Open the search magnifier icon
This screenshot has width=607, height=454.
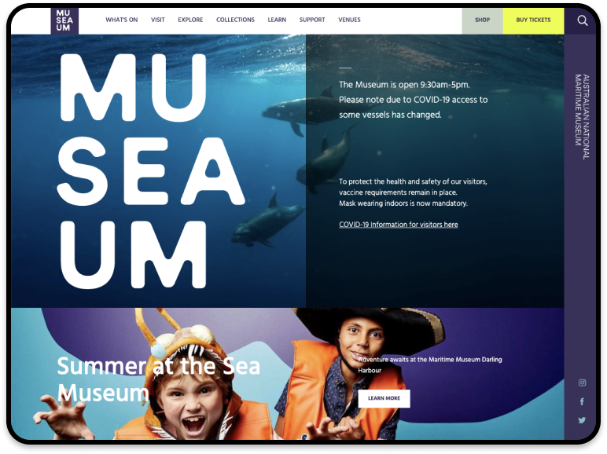coord(582,20)
